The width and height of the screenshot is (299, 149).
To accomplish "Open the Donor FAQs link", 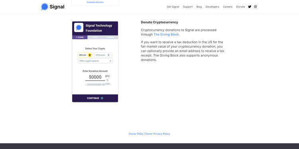I will (x=136, y=134).
